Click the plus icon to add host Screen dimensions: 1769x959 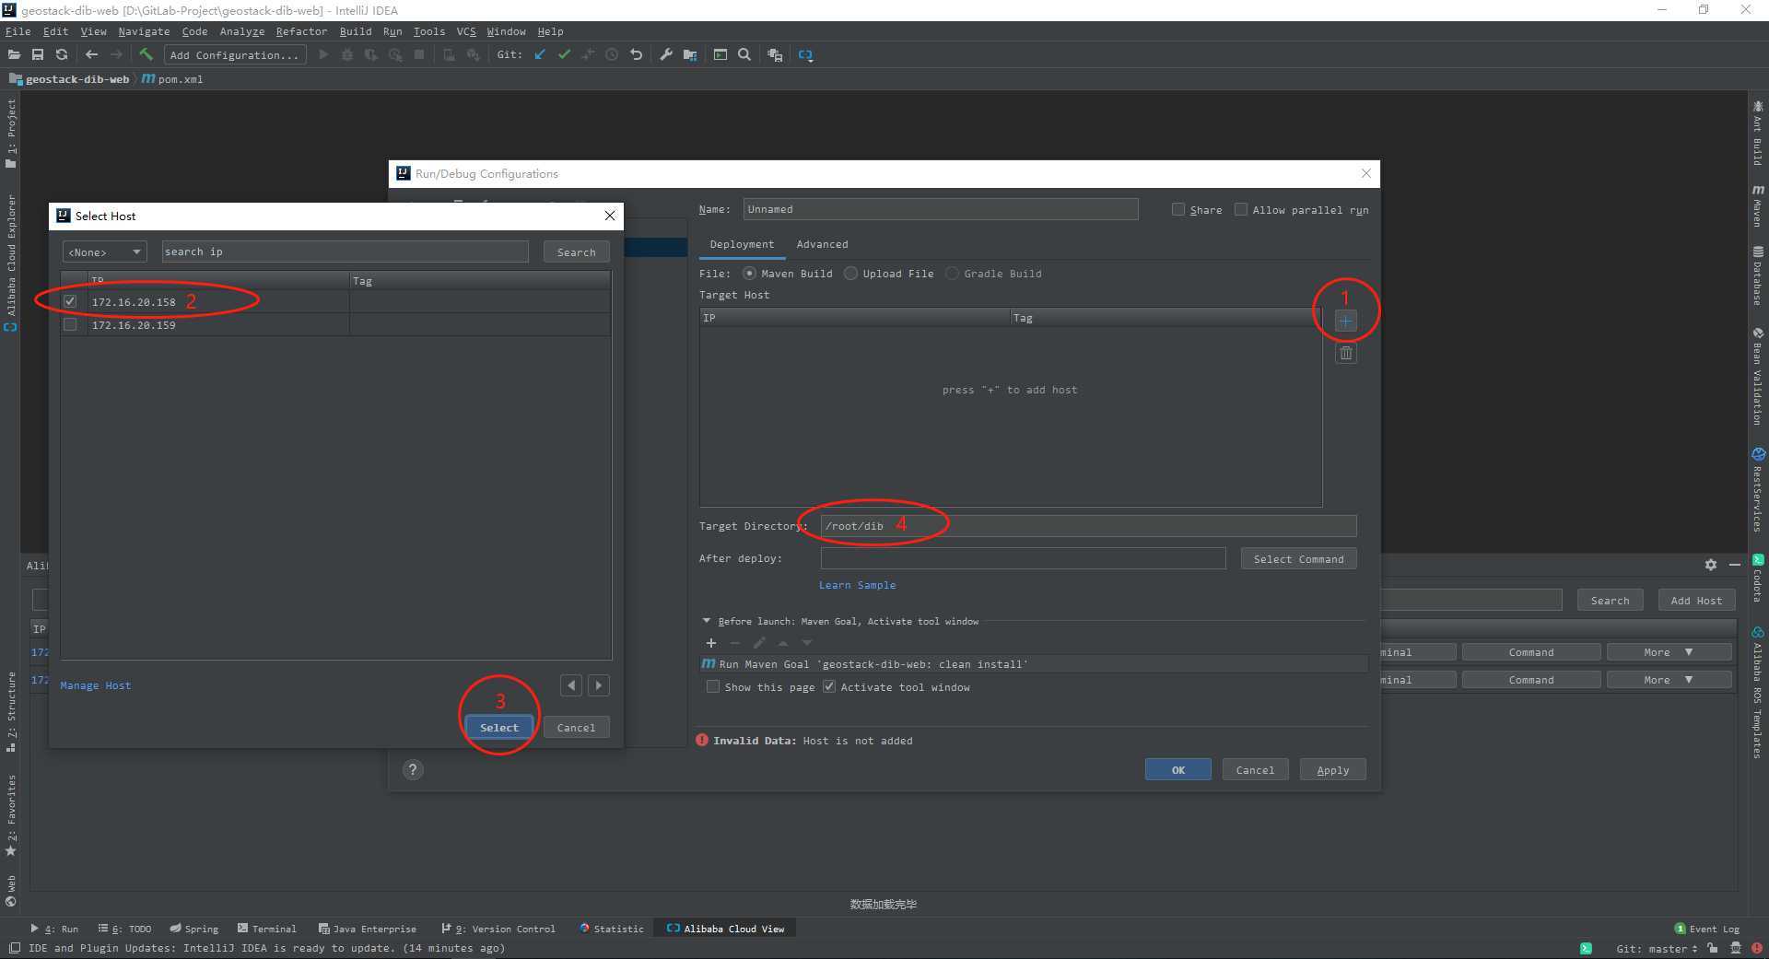click(x=1346, y=322)
